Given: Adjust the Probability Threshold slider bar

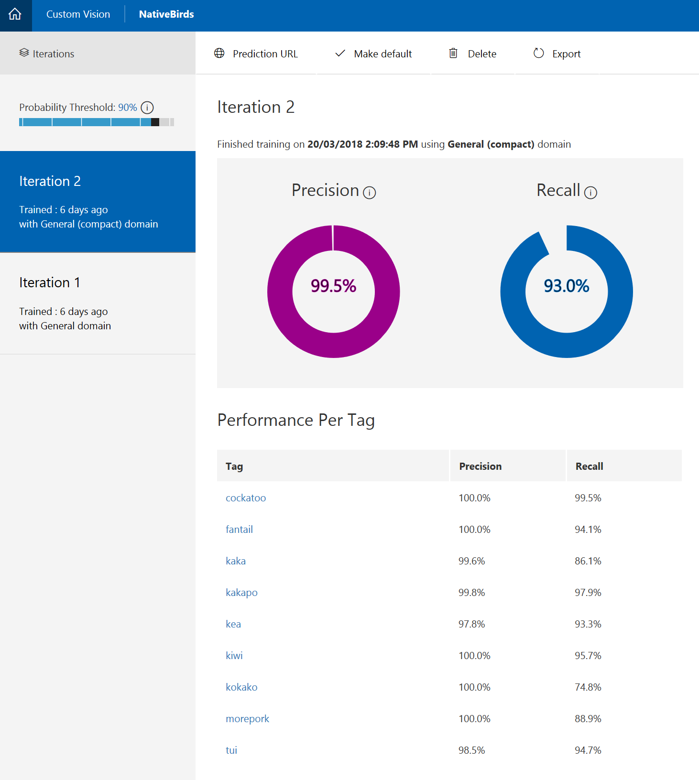Looking at the screenshot, I should (155, 122).
